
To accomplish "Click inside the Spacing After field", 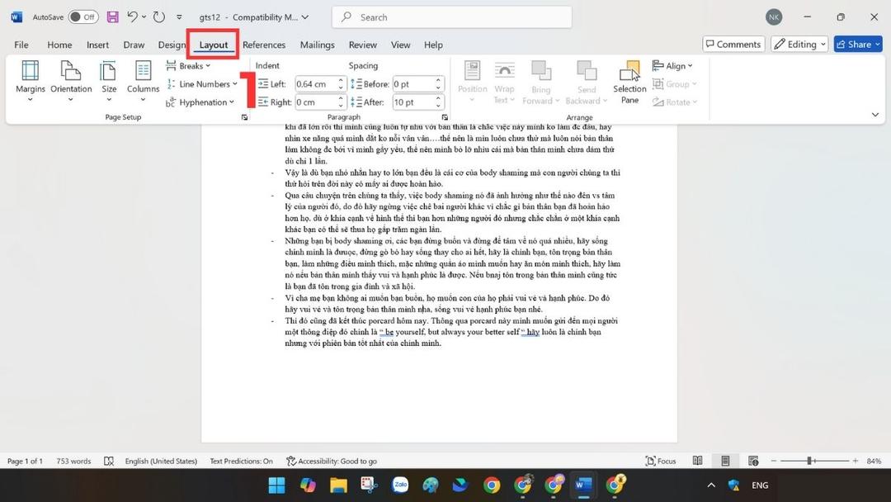I will click(412, 102).
